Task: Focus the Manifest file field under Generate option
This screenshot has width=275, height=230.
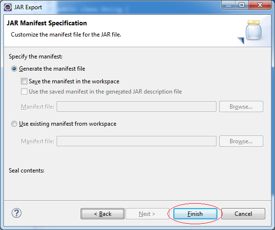Action: (x=136, y=107)
